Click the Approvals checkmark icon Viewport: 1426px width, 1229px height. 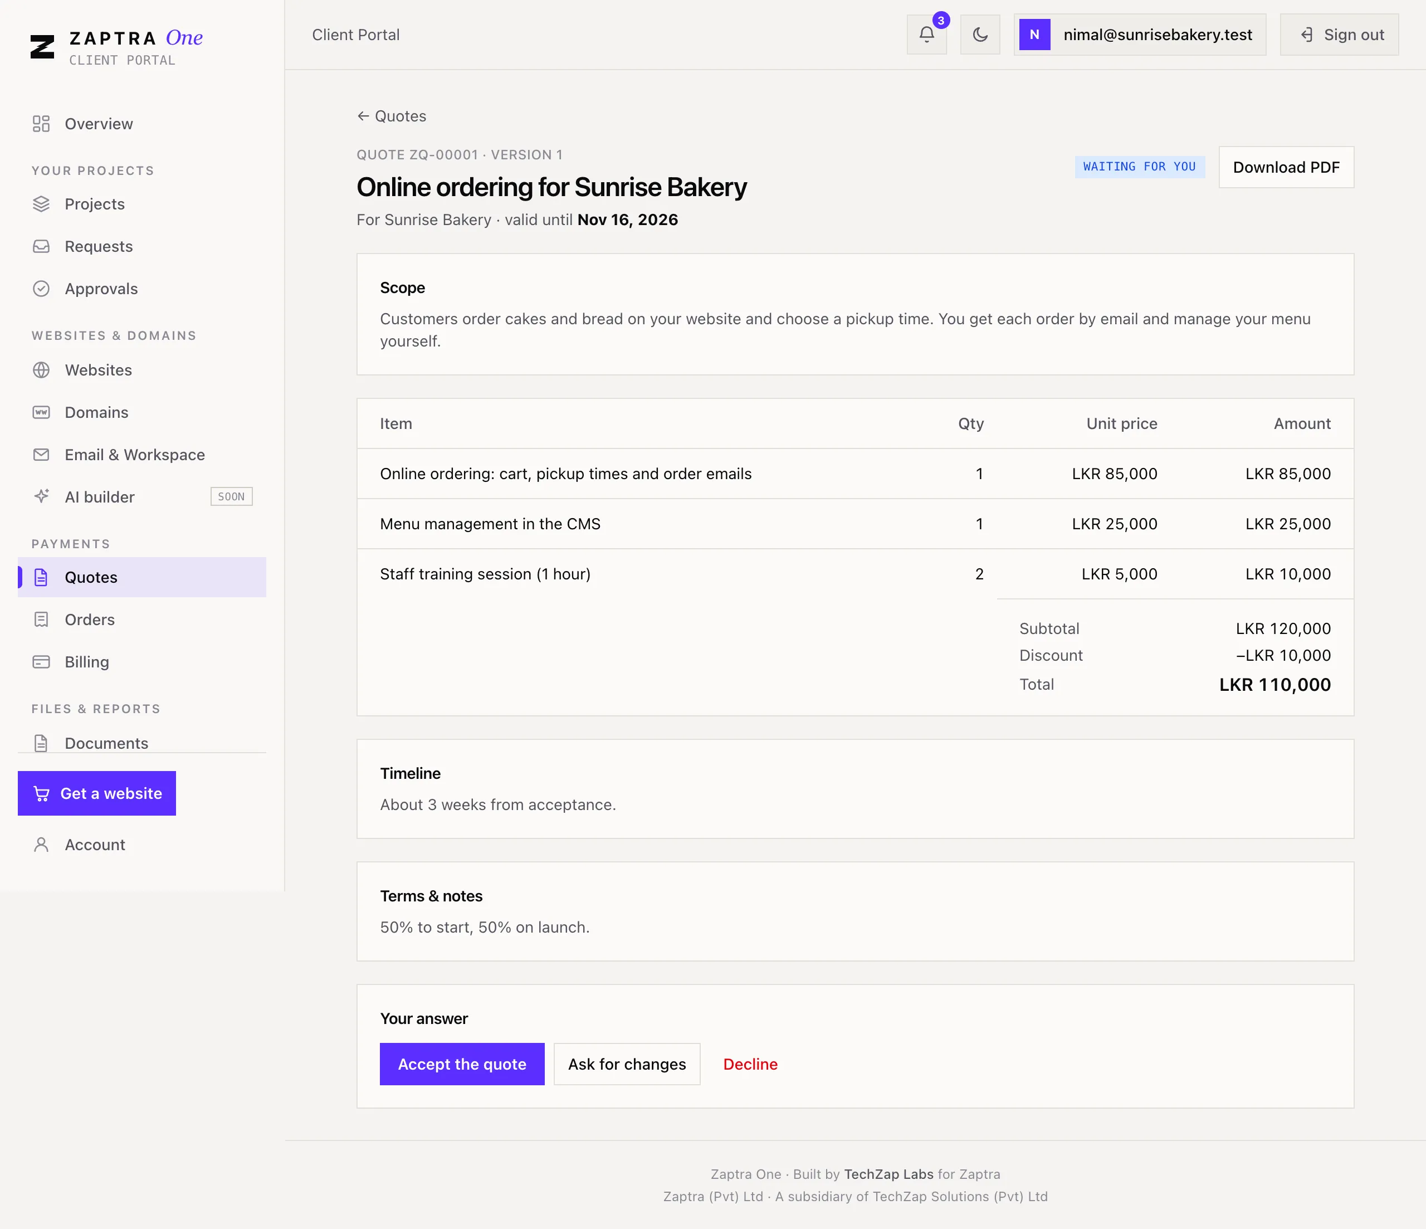41,289
